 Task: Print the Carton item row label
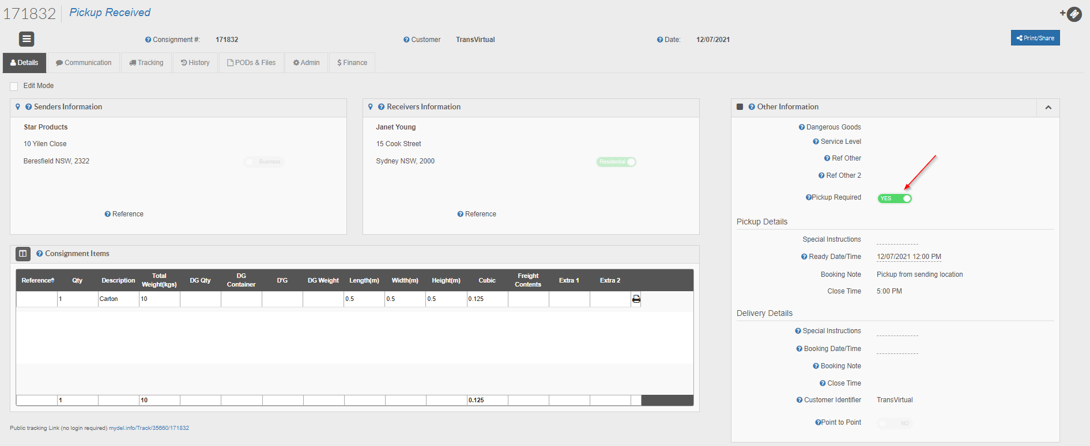(x=636, y=299)
